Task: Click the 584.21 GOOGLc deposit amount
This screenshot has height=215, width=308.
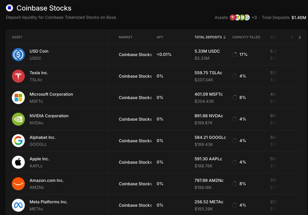Action: pos(210,137)
